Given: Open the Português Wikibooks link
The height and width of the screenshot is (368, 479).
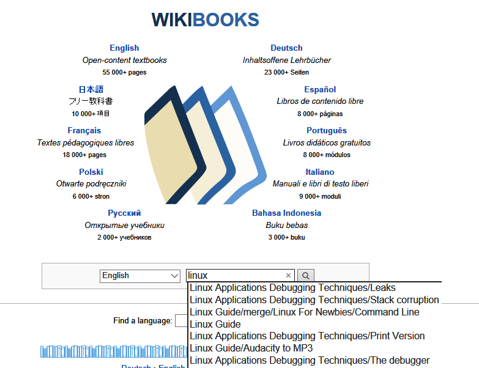Looking at the screenshot, I should pos(327,131).
